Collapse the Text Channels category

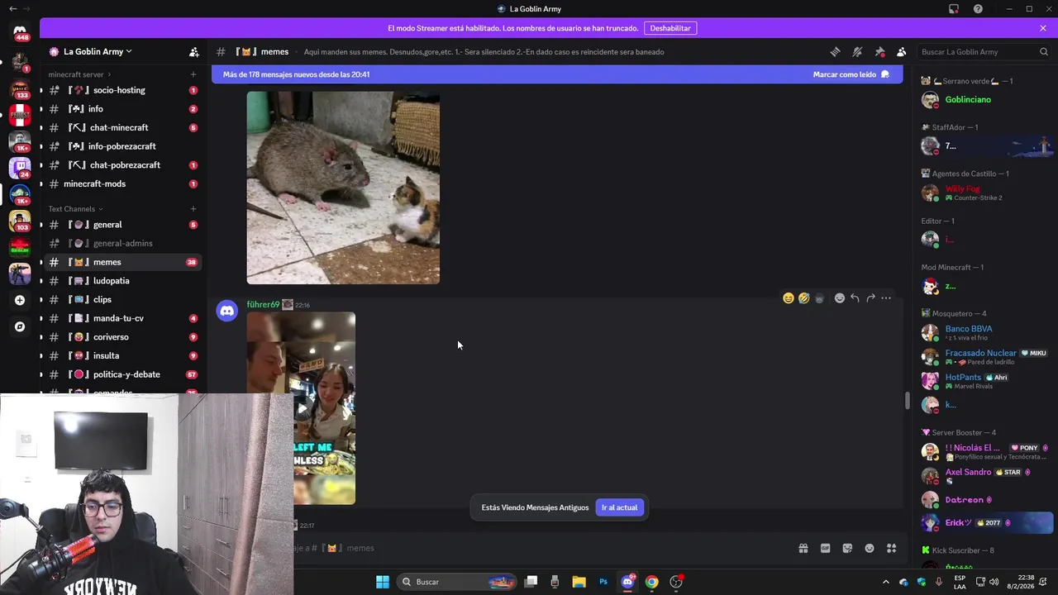pos(76,209)
